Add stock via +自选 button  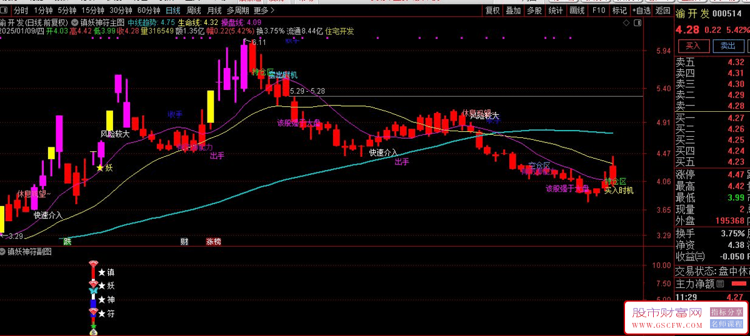click(642, 11)
